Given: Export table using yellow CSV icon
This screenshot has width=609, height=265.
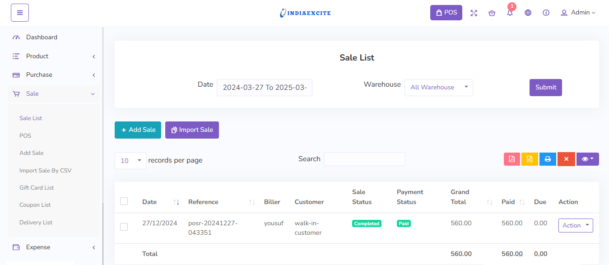Looking at the screenshot, I should tap(530, 159).
